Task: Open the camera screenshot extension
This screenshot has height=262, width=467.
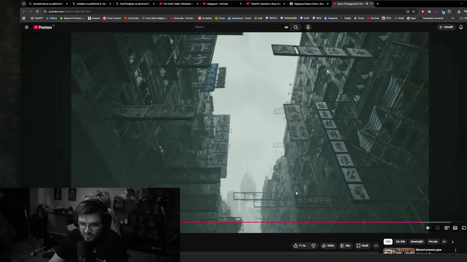Action: 429,11
